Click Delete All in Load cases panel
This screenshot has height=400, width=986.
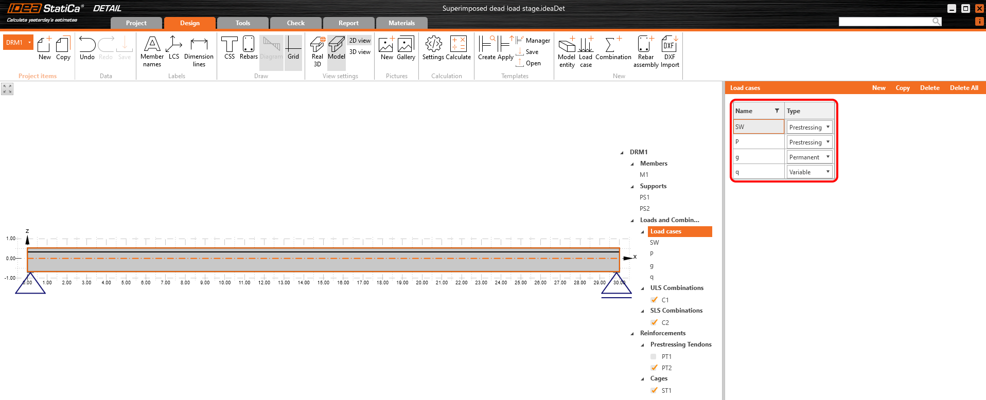tap(963, 88)
